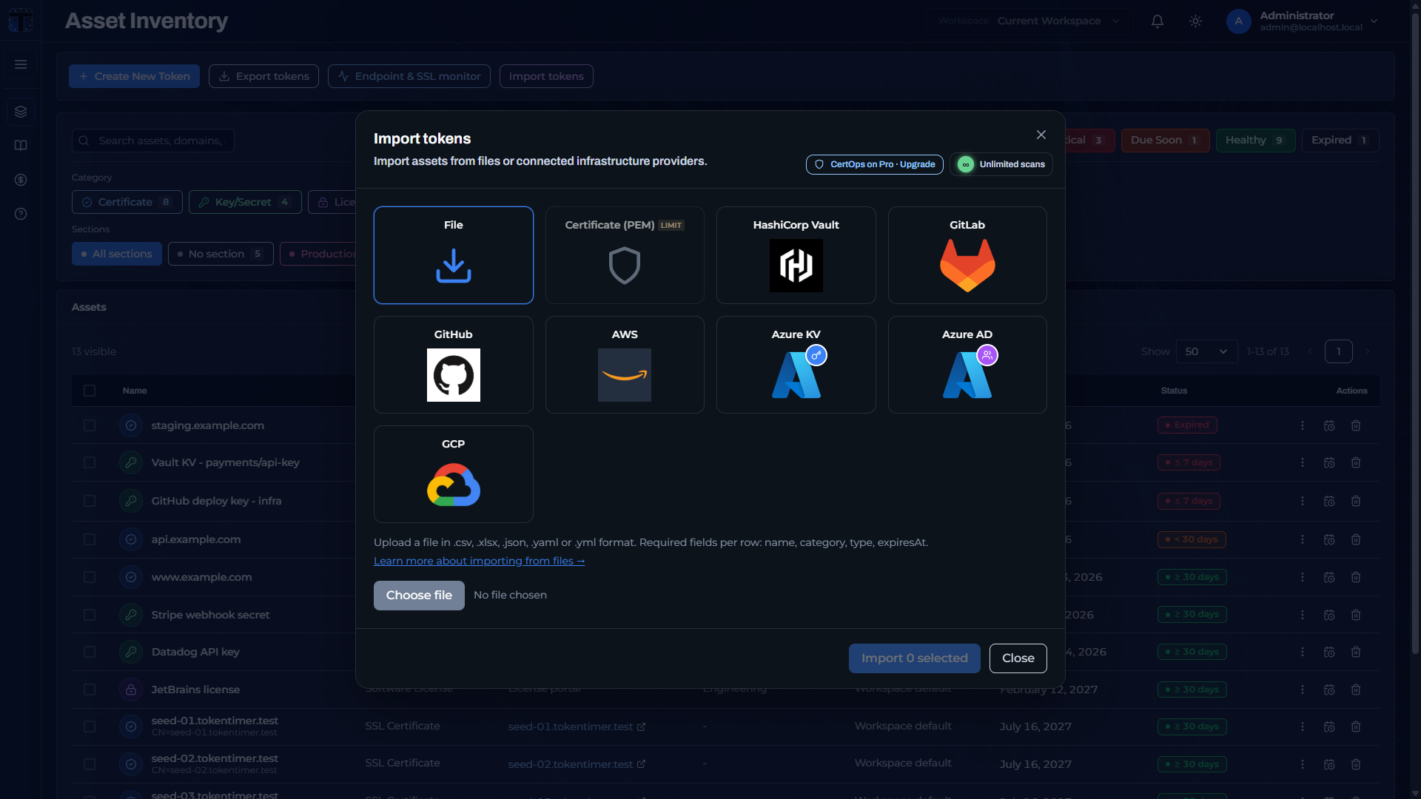
Task: Filter by Production section
Action: pyautogui.click(x=320, y=254)
